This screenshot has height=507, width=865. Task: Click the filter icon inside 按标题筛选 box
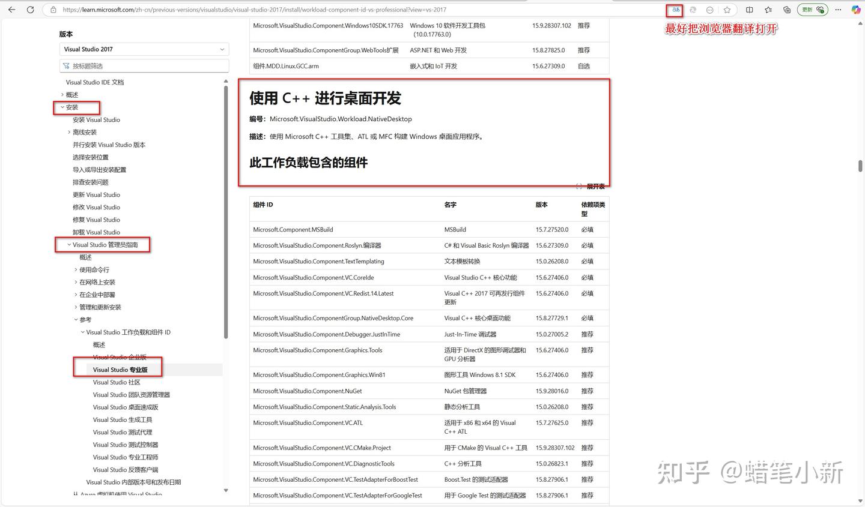tap(67, 65)
